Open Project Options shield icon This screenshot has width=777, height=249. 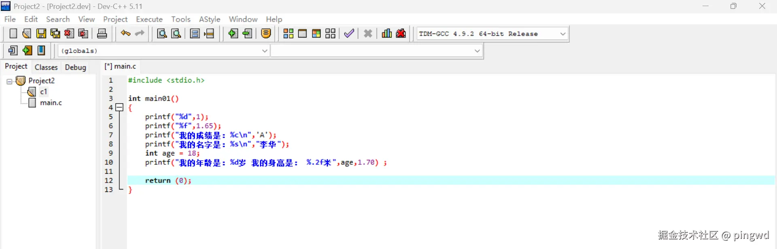tap(266, 34)
